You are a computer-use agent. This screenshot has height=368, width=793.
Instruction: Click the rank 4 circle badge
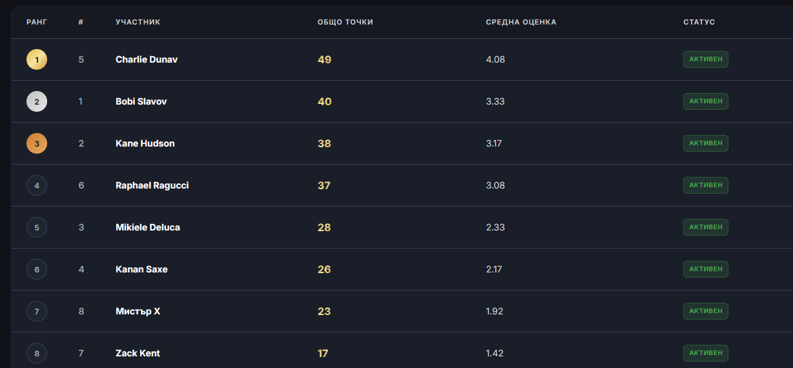(x=37, y=185)
